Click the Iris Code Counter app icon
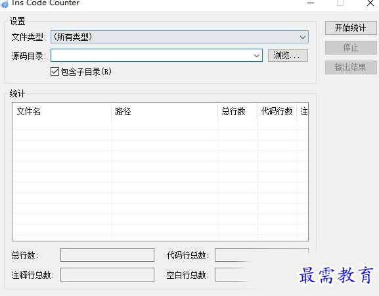The height and width of the screenshot is (296, 379). (x=5, y=4)
